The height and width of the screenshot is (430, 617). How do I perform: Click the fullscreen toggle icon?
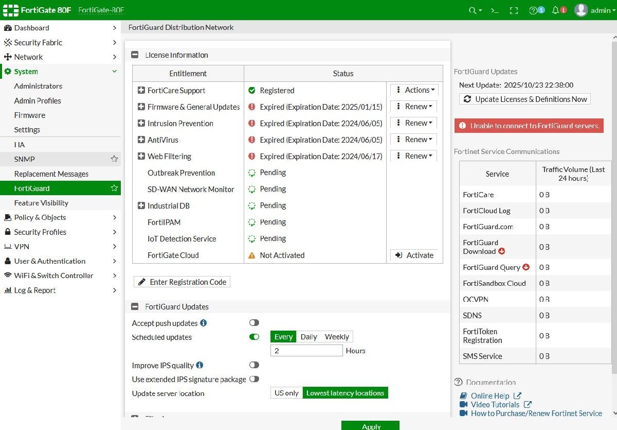[x=514, y=10]
